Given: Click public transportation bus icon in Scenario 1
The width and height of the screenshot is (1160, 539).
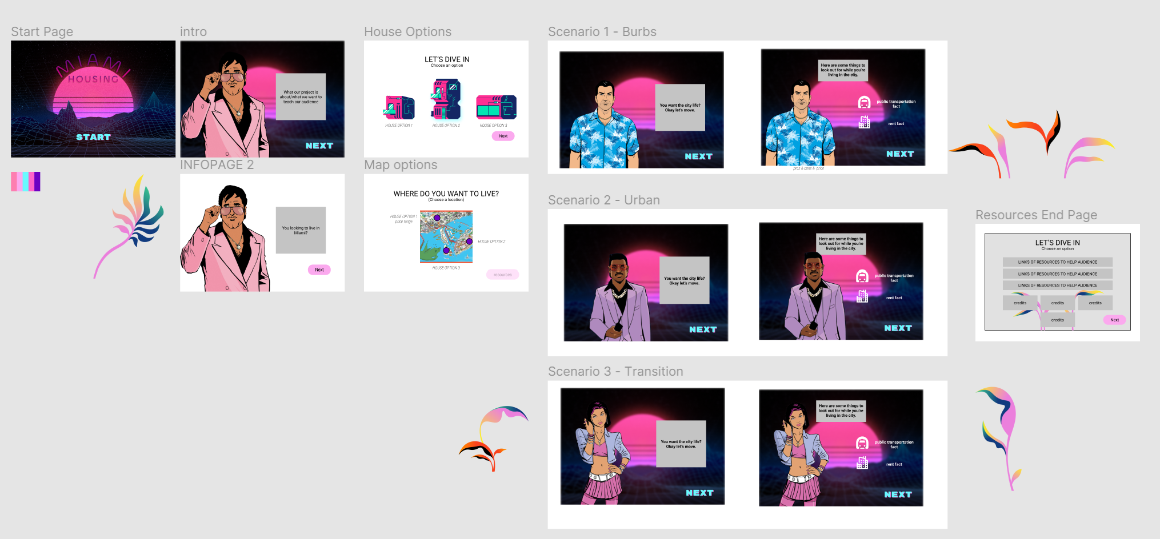Looking at the screenshot, I should (864, 103).
